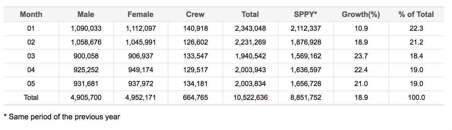This screenshot has height=130, width=452.
Task: Click the % of Total header
Action: coord(416,14)
